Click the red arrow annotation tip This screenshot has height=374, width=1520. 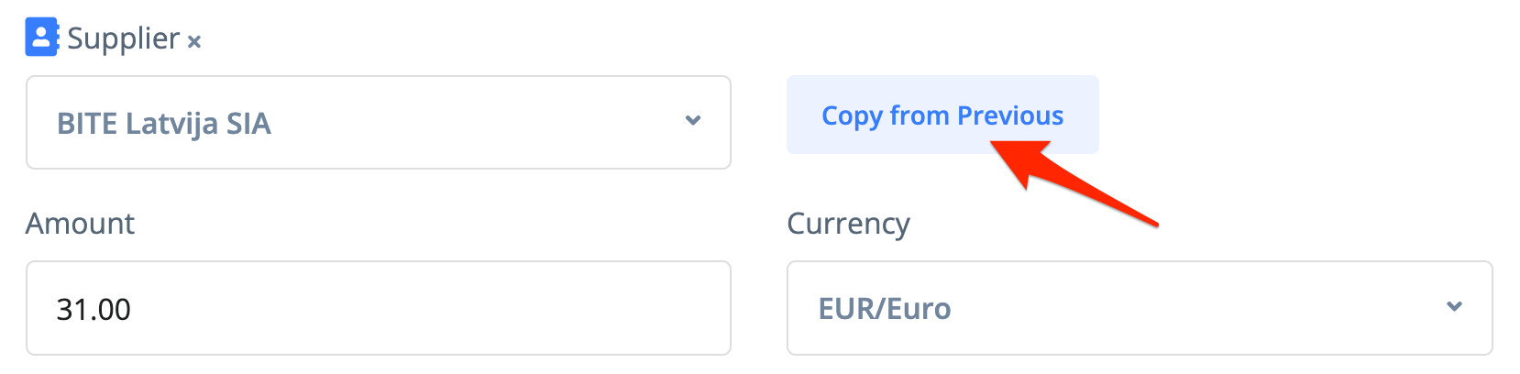coord(993,144)
